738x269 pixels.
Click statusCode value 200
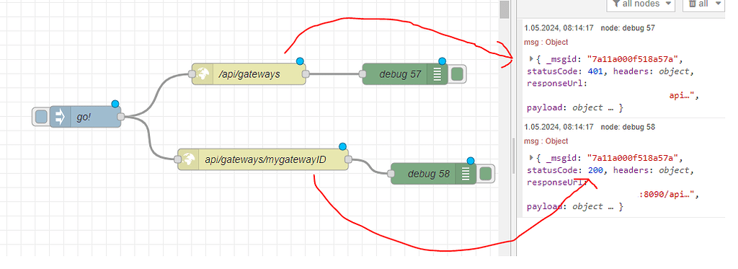pos(595,170)
